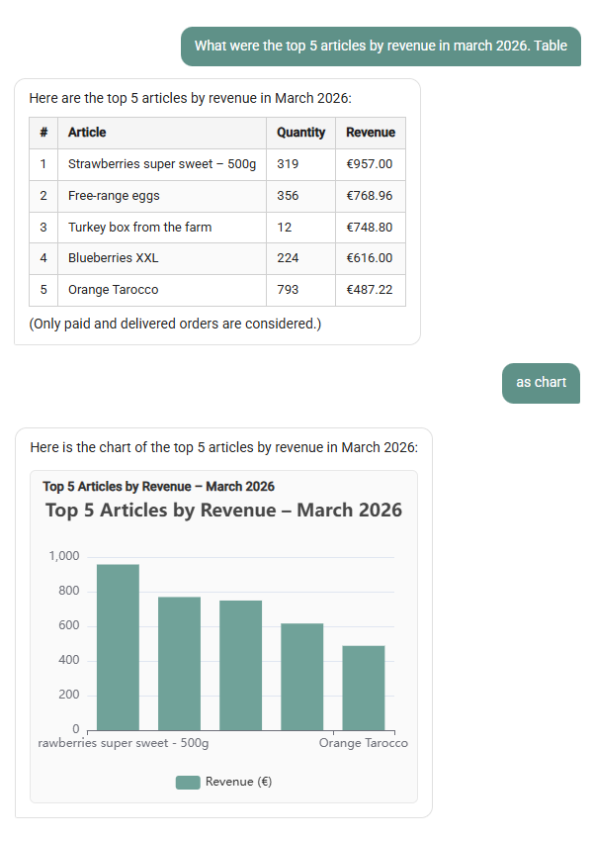Click the large chart heading inside the plot

pos(223,511)
